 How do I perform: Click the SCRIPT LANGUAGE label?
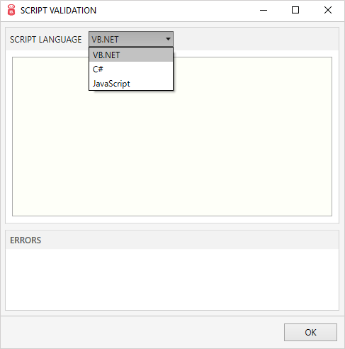coord(46,39)
